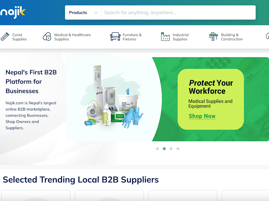Viewport: 269px width, 201px height.
Task: Click the najik logo
Action: [x=13, y=12]
